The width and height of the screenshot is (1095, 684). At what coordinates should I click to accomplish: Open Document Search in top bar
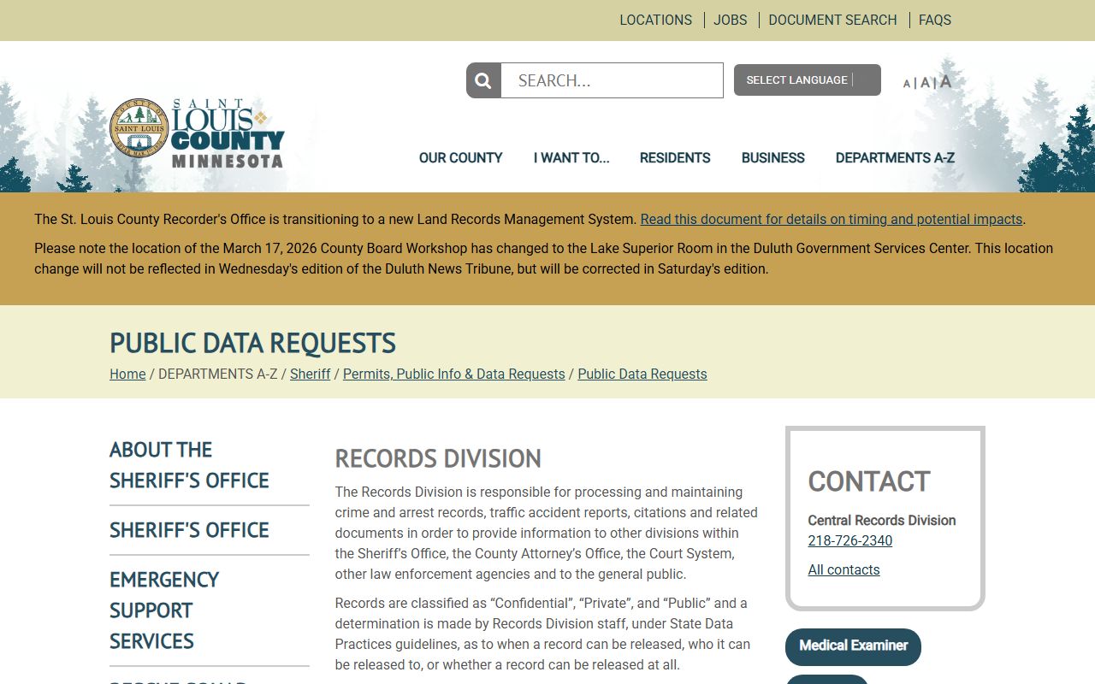[x=832, y=20]
